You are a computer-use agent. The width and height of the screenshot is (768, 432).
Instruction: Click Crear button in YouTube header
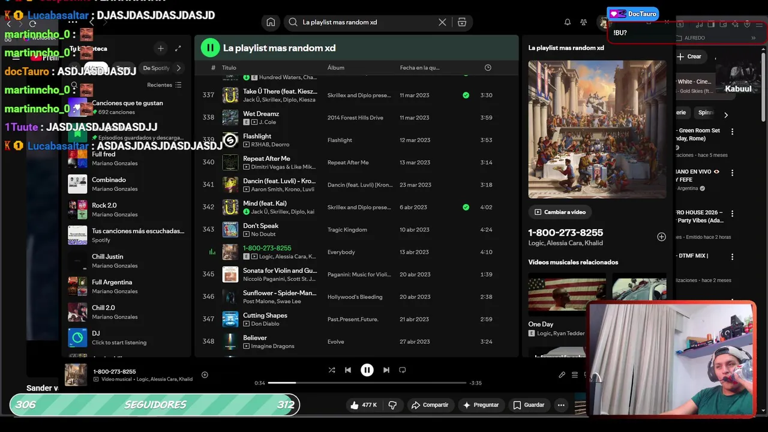tap(689, 56)
